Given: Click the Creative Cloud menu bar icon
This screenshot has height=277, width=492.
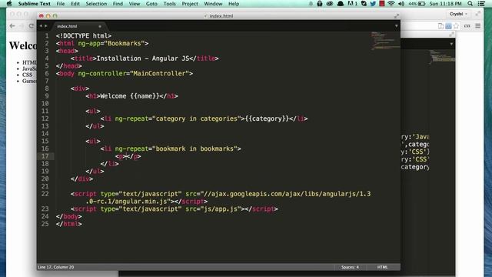Looking at the screenshot, I should pos(330,4).
